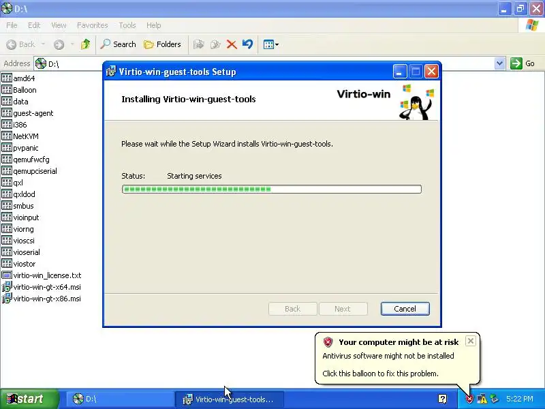Toggle the Folders pane button
545x409 pixels.
pos(163,44)
